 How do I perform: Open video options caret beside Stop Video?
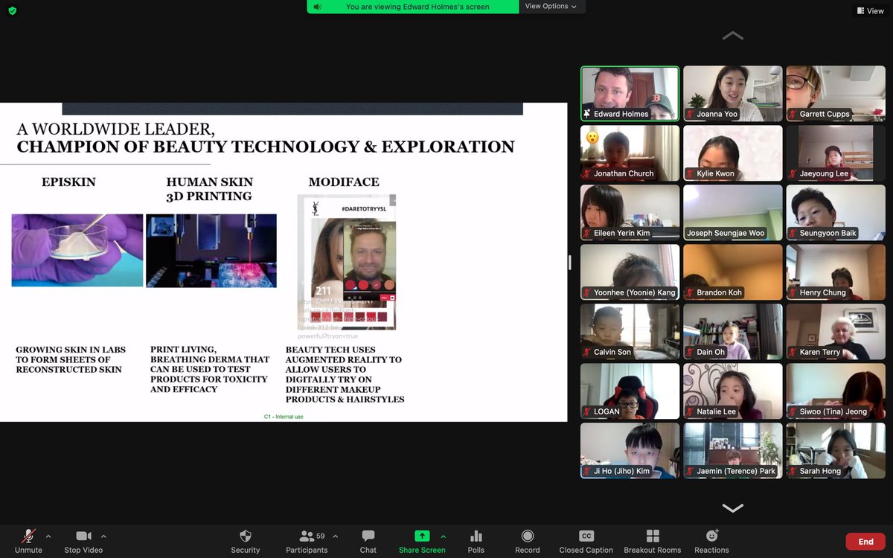103,536
